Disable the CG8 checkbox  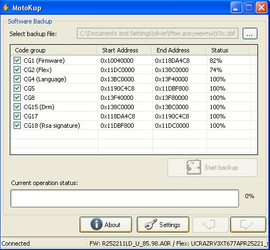click(17, 97)
